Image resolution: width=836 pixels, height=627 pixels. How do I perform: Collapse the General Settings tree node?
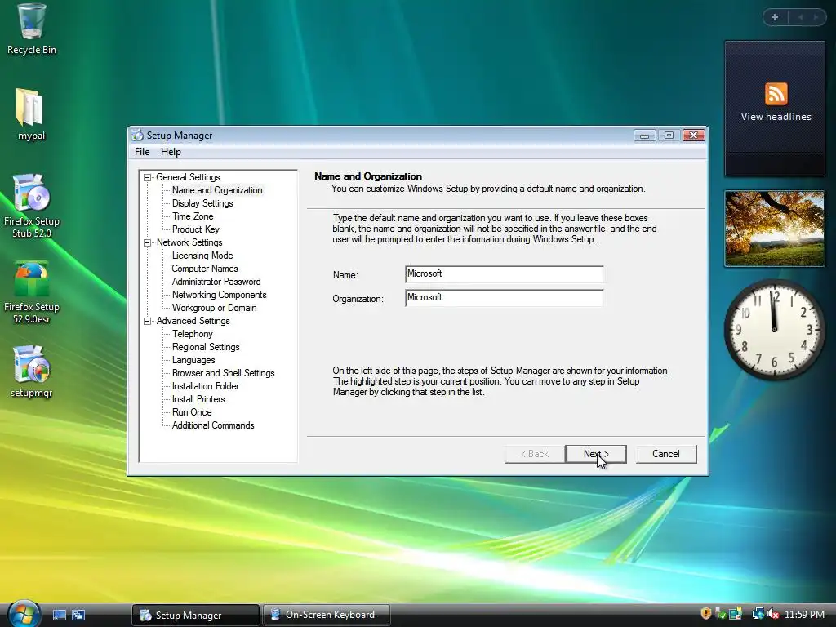tap(148, 177)
